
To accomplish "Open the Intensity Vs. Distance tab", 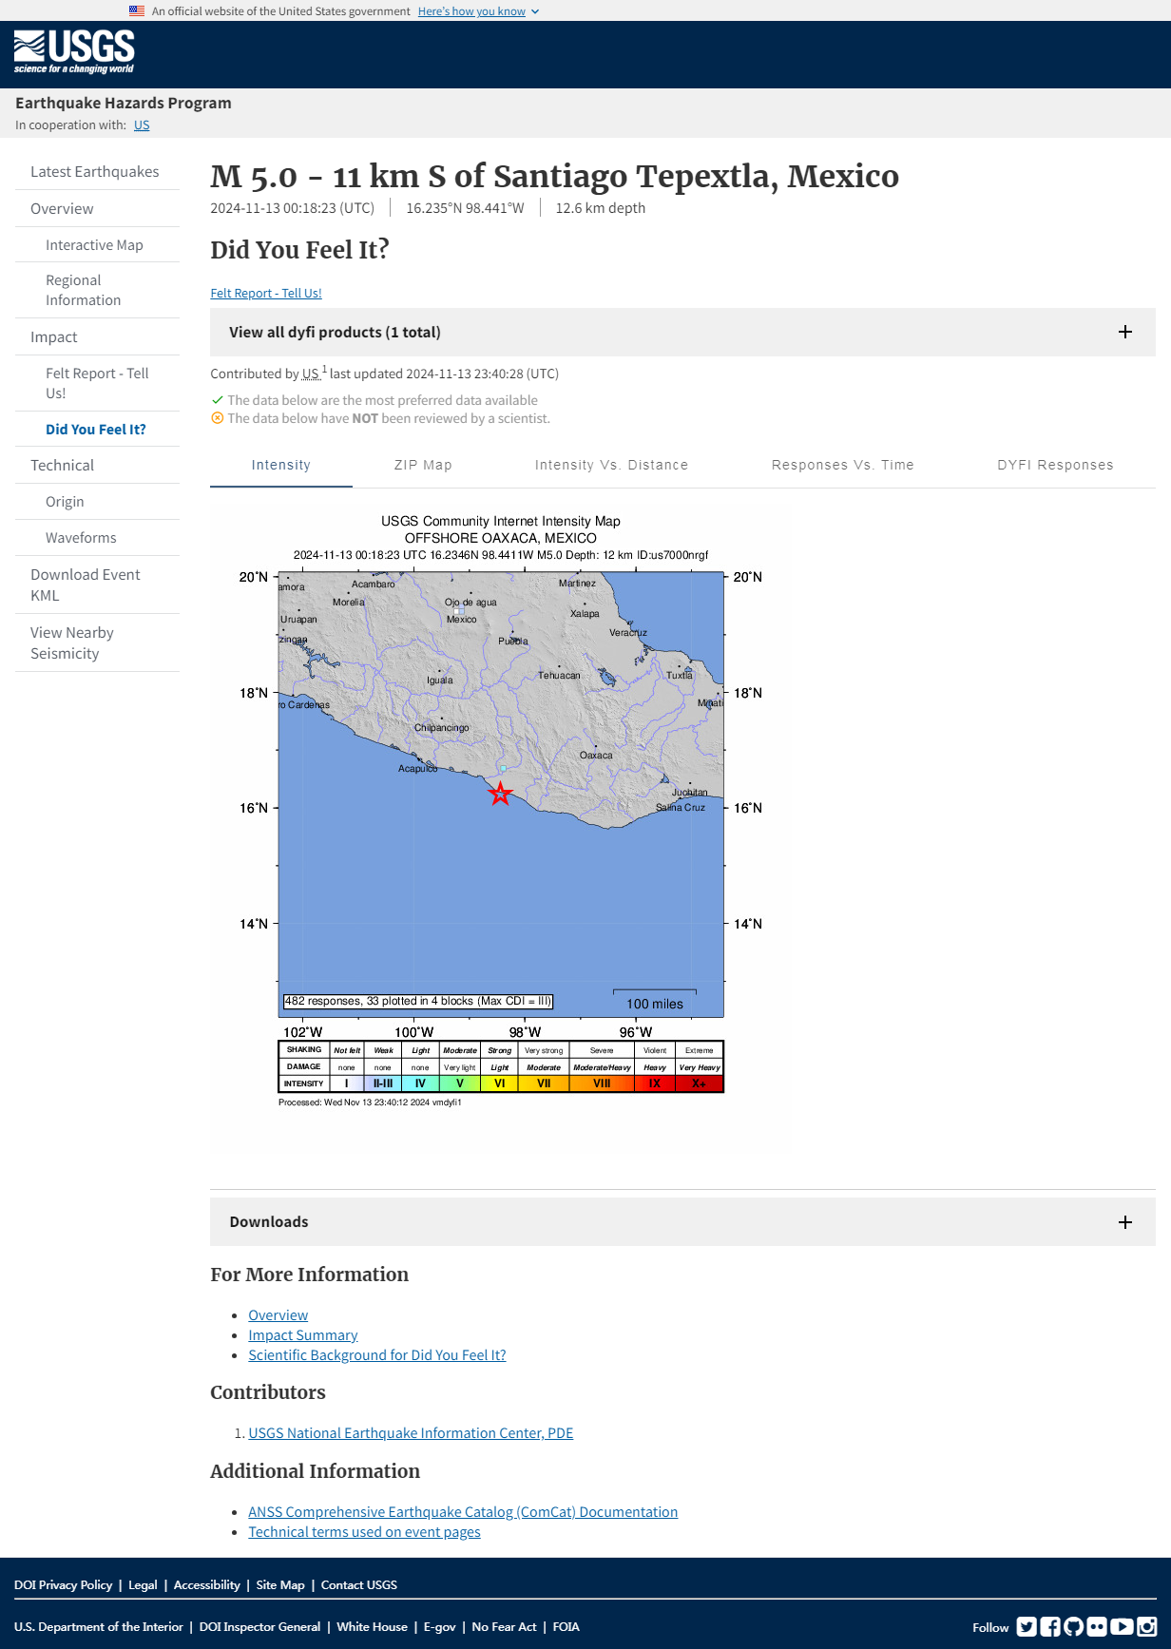I will click(611, 465).
